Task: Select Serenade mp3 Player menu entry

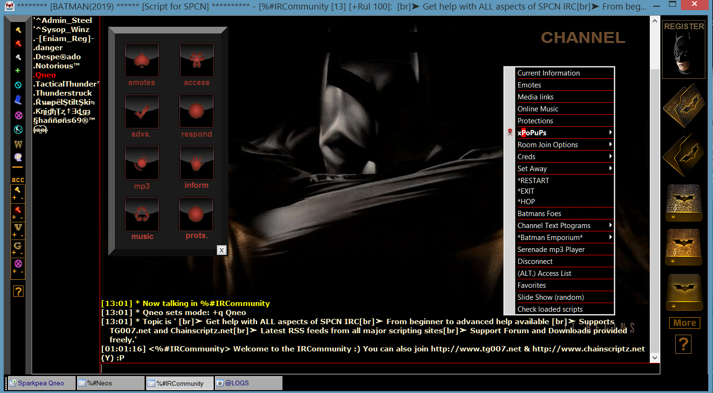Action: [x=565, y=249]
